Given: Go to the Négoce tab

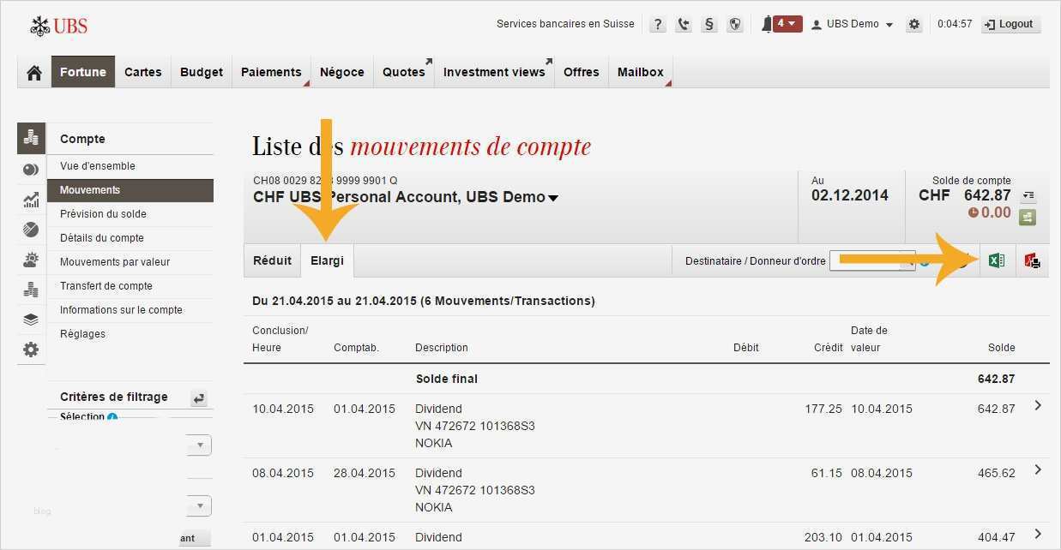Looking at the screenshot, I should [342, 72].
